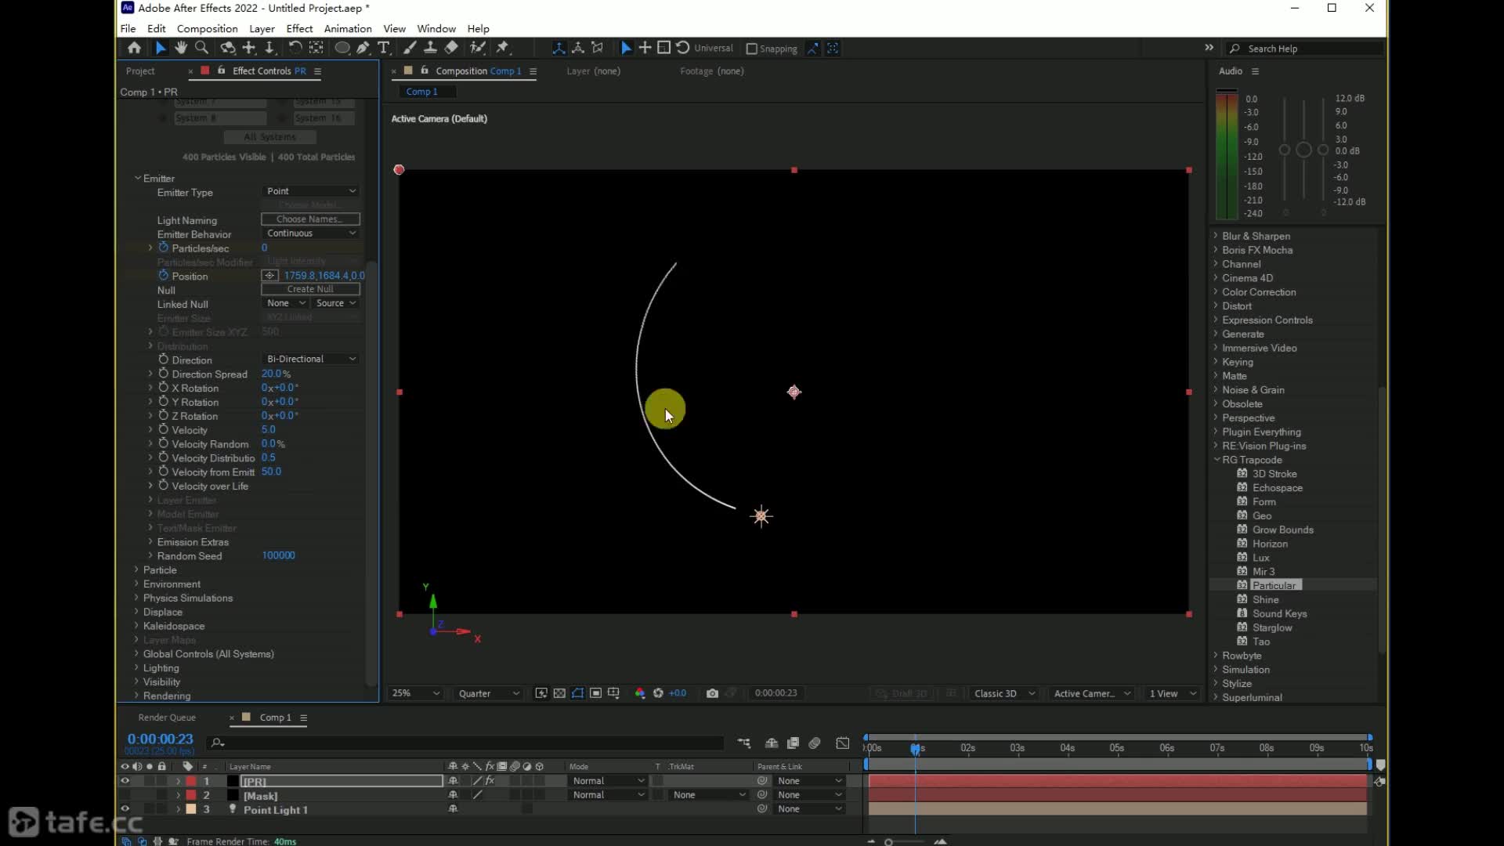
Task: Click the Position point picker crosshair
Action: click(x=269, y=276)
